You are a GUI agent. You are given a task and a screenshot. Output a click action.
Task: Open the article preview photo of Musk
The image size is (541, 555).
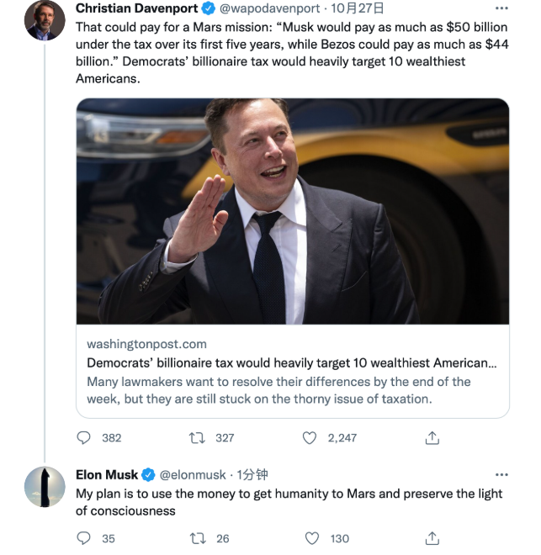tap(292, 211)
